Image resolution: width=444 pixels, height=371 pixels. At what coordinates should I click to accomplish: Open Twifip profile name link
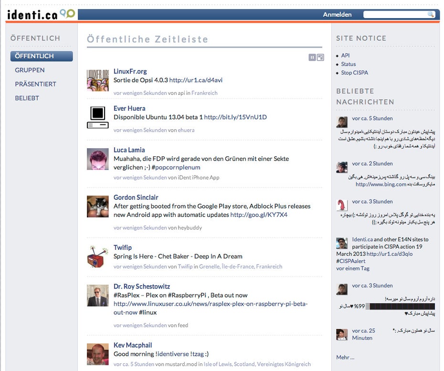coord(123,247)
